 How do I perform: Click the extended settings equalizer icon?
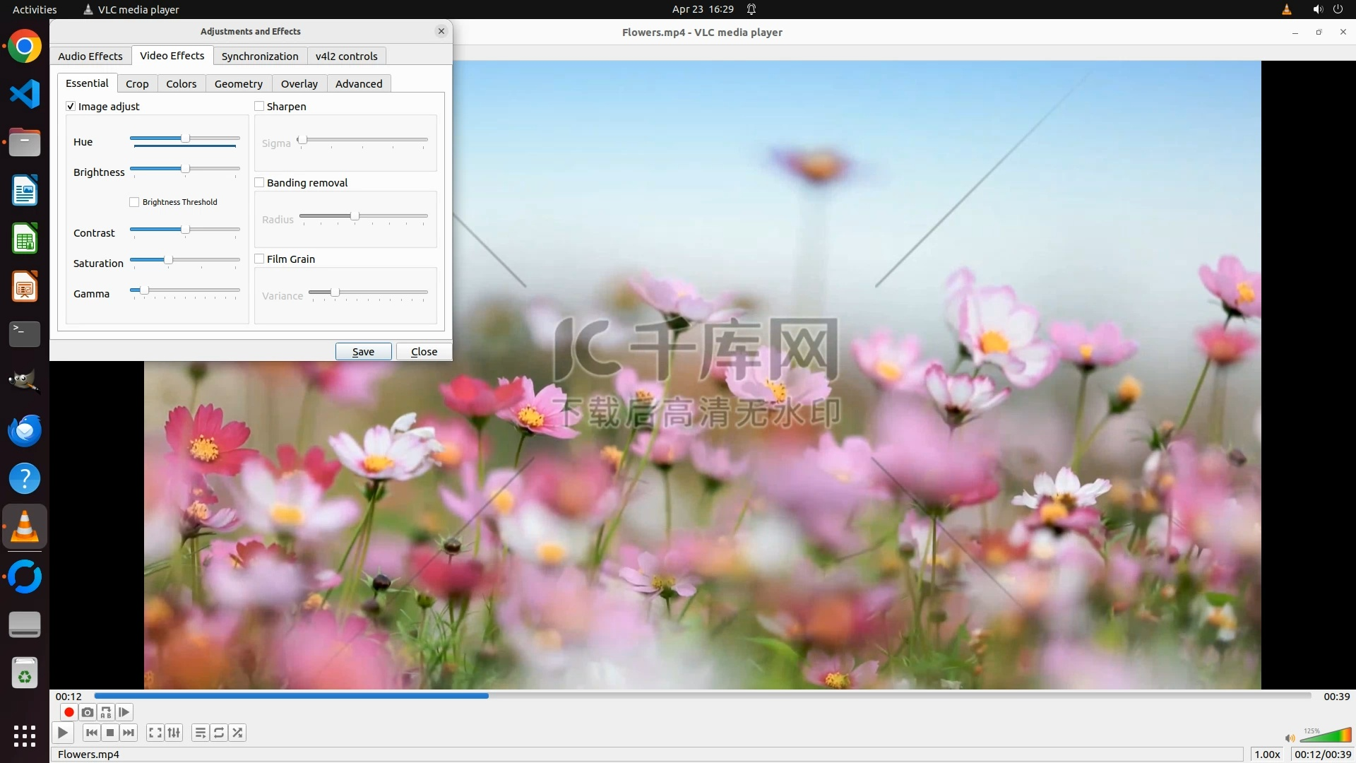click(x=174, y=733)
